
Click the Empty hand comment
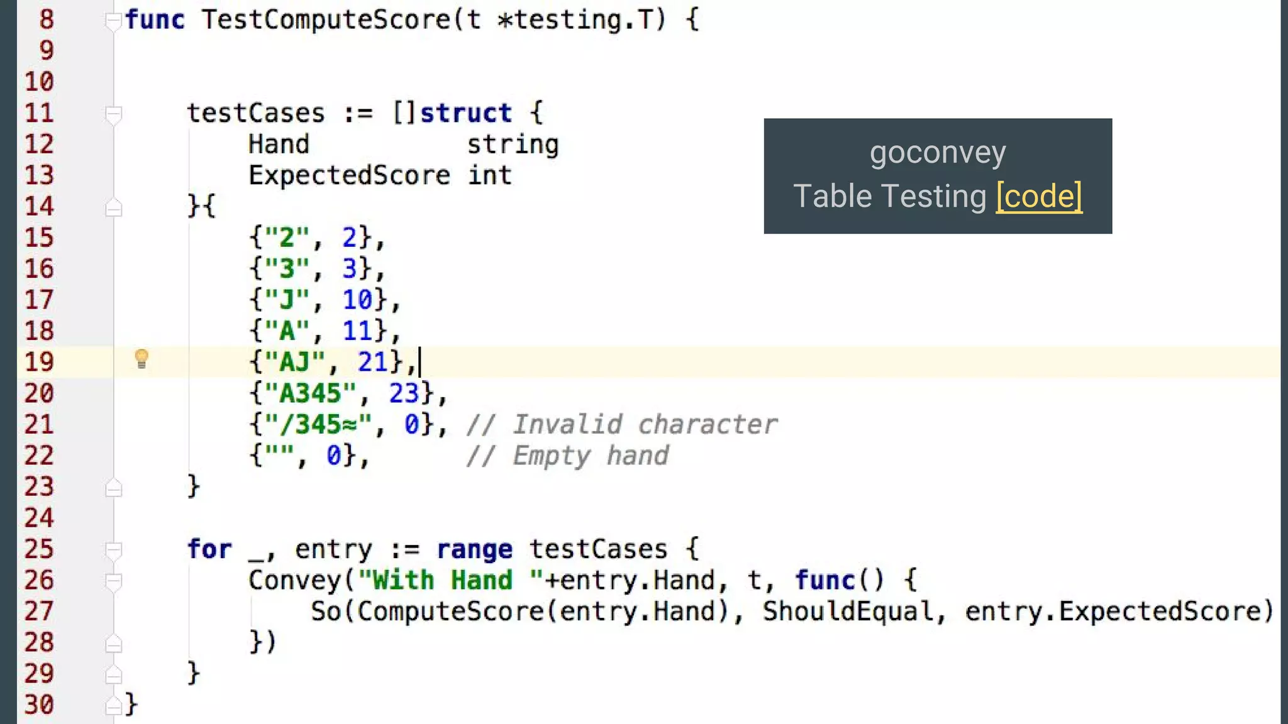(567, 456)
